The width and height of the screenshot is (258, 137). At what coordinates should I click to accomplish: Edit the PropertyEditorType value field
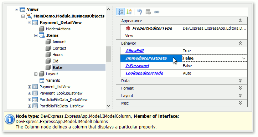215,28
